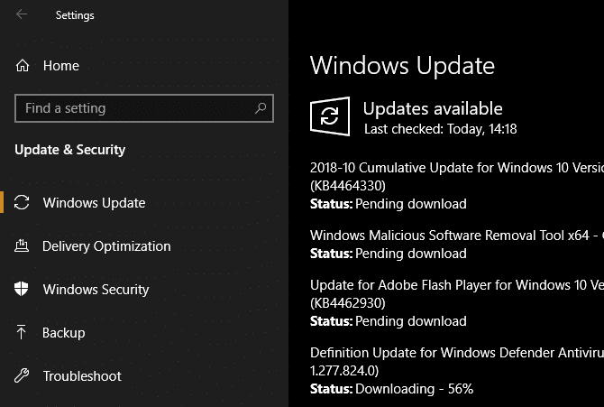This screenshot has height=407, width=604.
Task: Click the Update & Security heading
Action: [69, 150]
